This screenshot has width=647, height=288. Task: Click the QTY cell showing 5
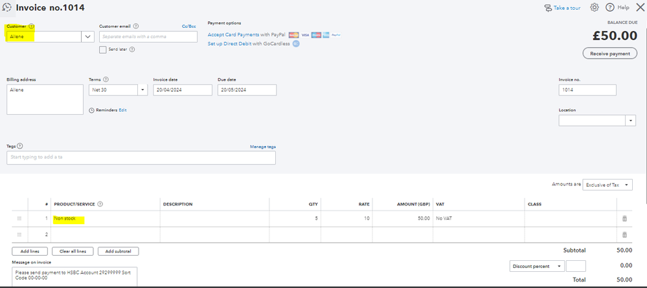coord(295,218)
